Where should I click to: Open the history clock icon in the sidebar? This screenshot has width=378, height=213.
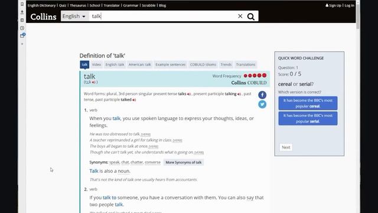(x=22, y=28)
